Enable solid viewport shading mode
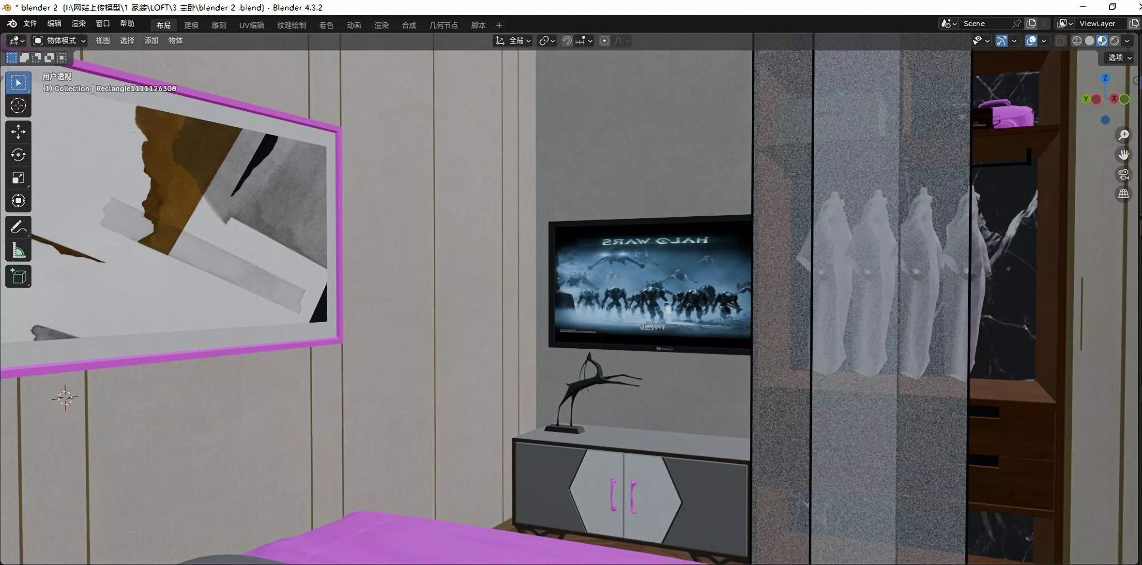 pyautogui.click(x=1089, y=41)
